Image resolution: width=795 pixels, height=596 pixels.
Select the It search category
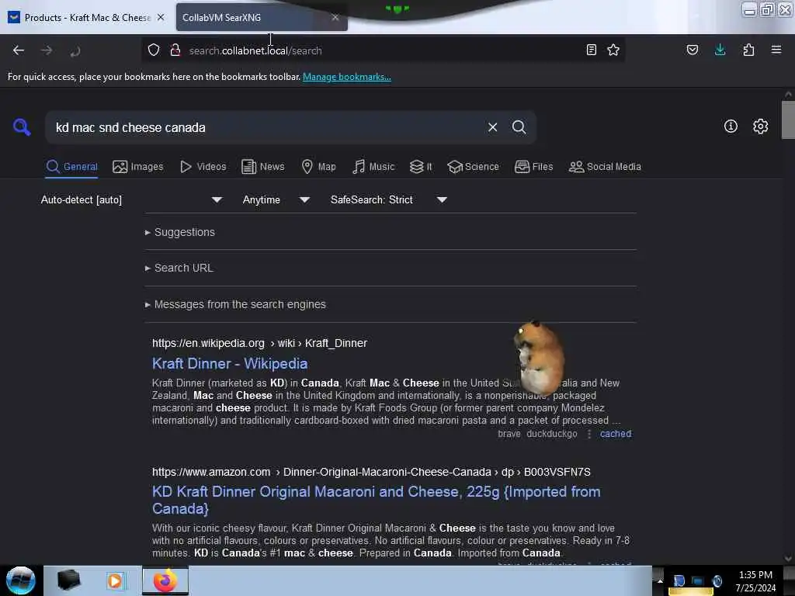point(421,167)
